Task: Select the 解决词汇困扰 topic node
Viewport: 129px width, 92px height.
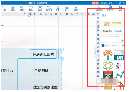Action: tap(43, 54)
